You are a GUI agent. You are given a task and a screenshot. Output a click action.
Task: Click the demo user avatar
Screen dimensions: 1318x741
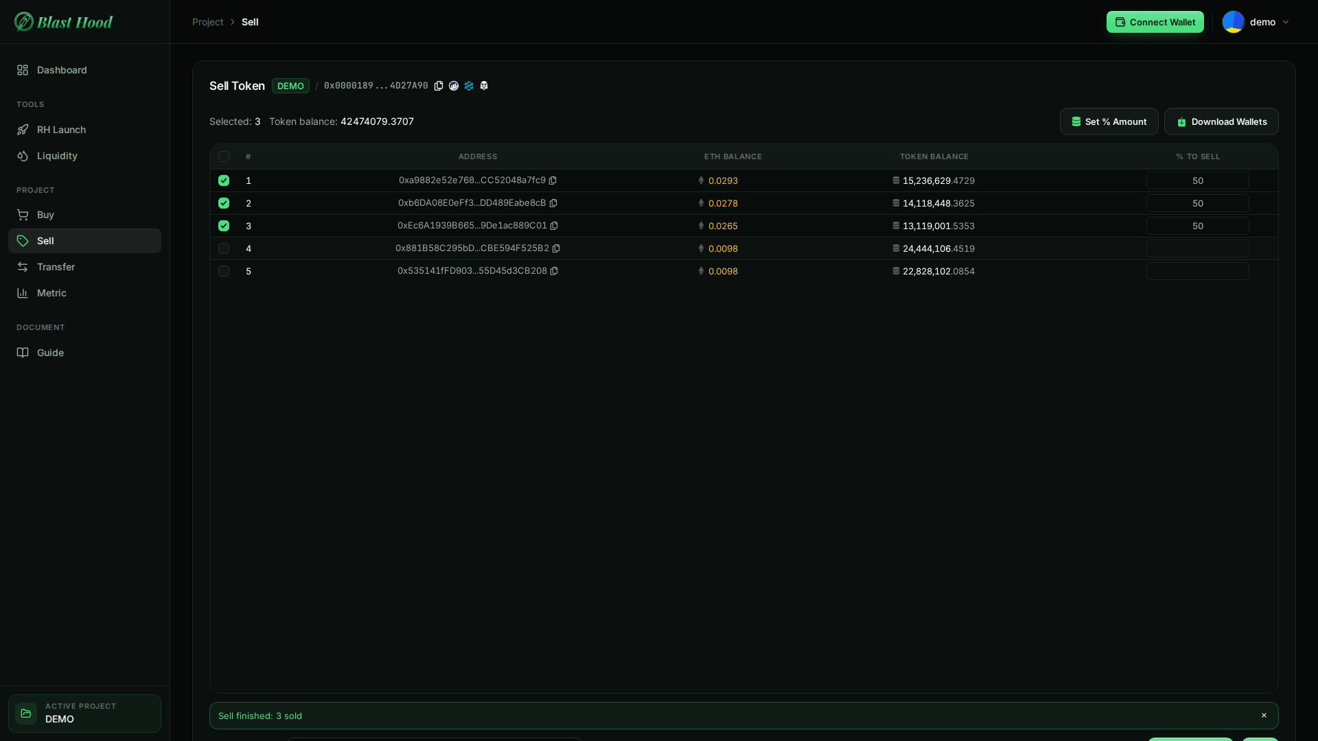pyautogui.click(x=1234, y=22)
